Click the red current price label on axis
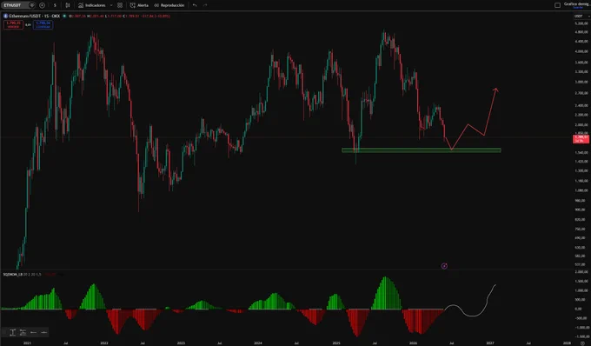Image resolution: width=591 pixels, height=346 pixels. tap(581, 139)
